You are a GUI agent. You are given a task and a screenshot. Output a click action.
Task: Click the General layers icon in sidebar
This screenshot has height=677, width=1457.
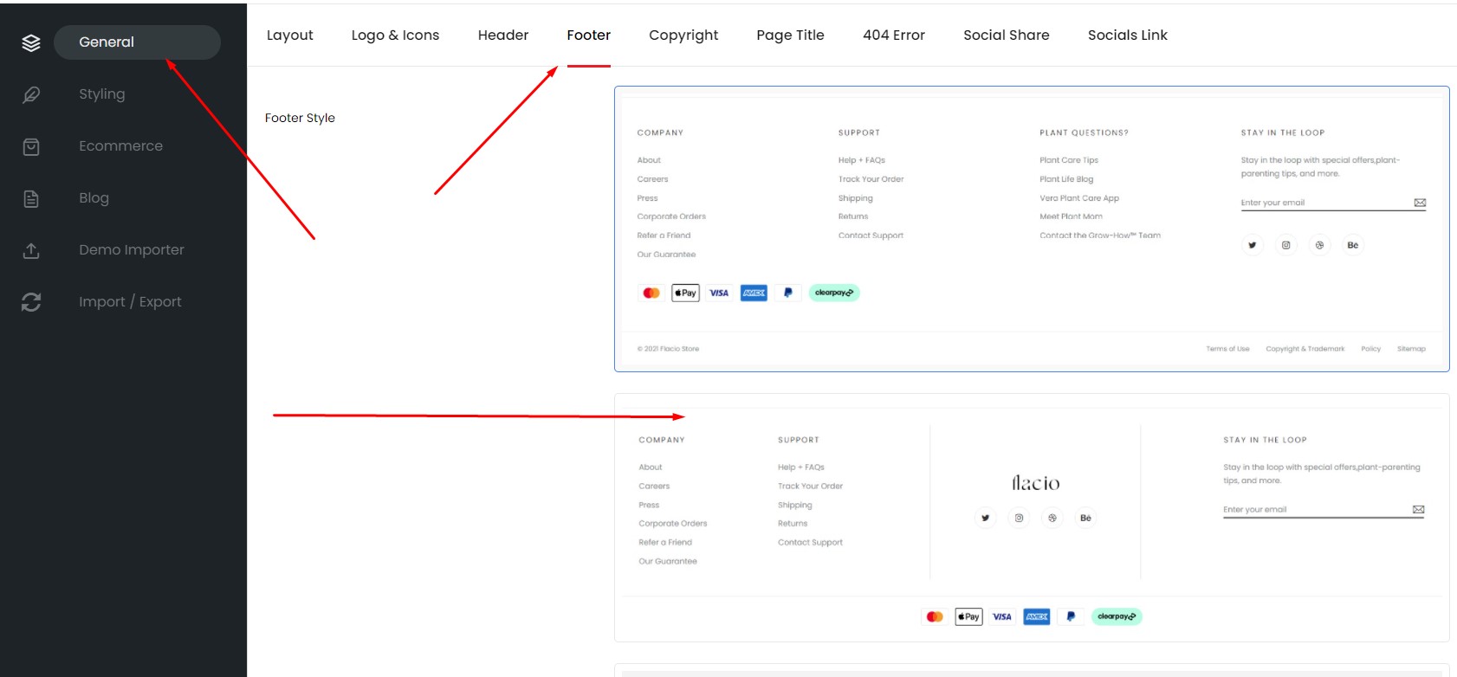(31, 42)
